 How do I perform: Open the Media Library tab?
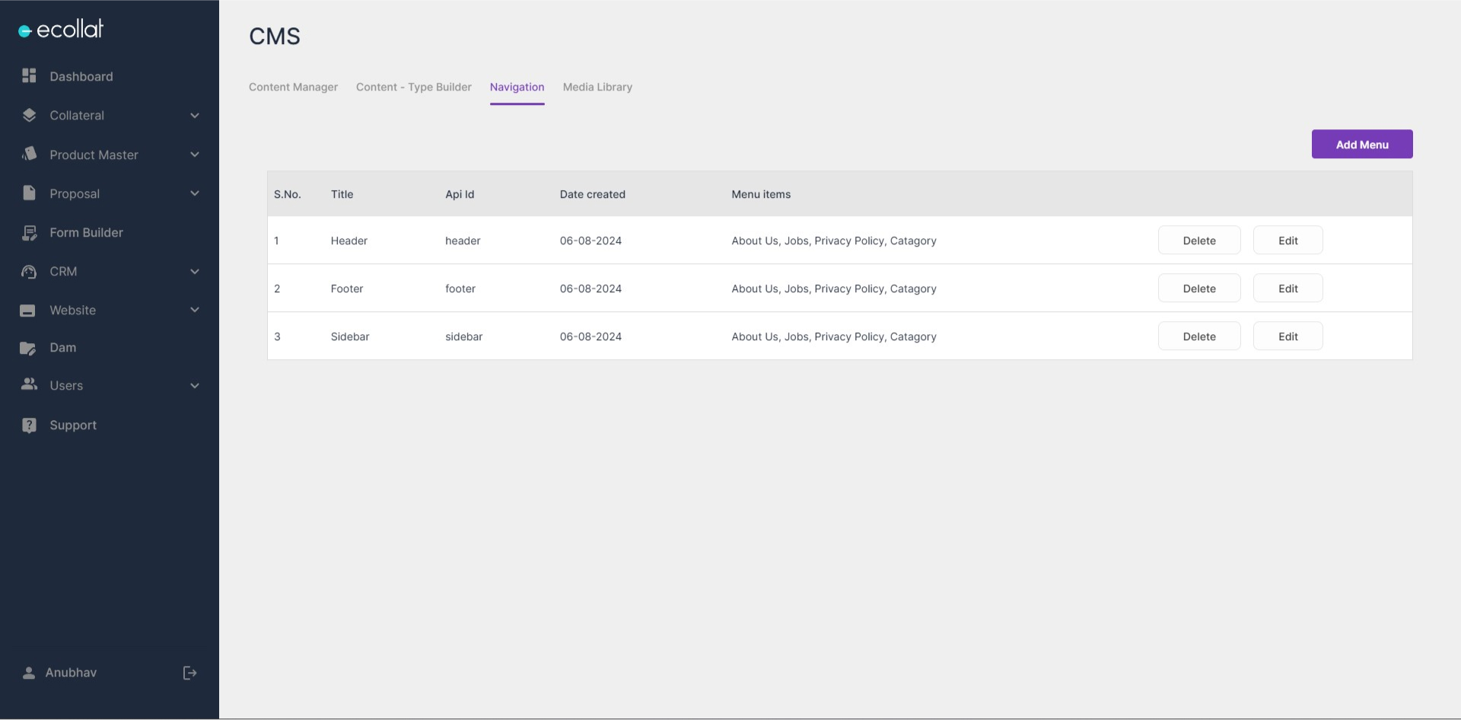[597, 87]
